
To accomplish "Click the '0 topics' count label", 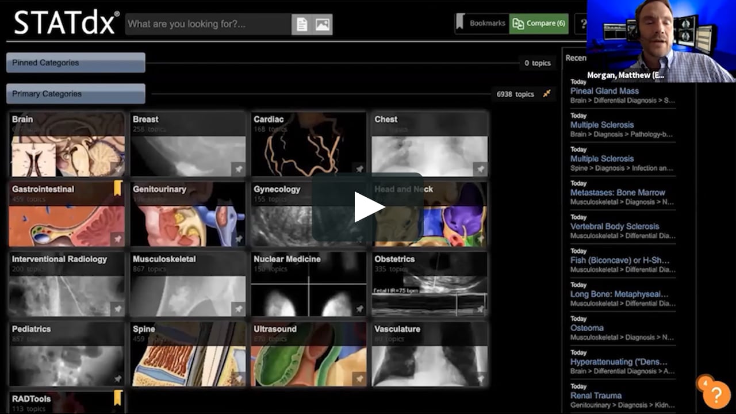I will tap(538, 63).
